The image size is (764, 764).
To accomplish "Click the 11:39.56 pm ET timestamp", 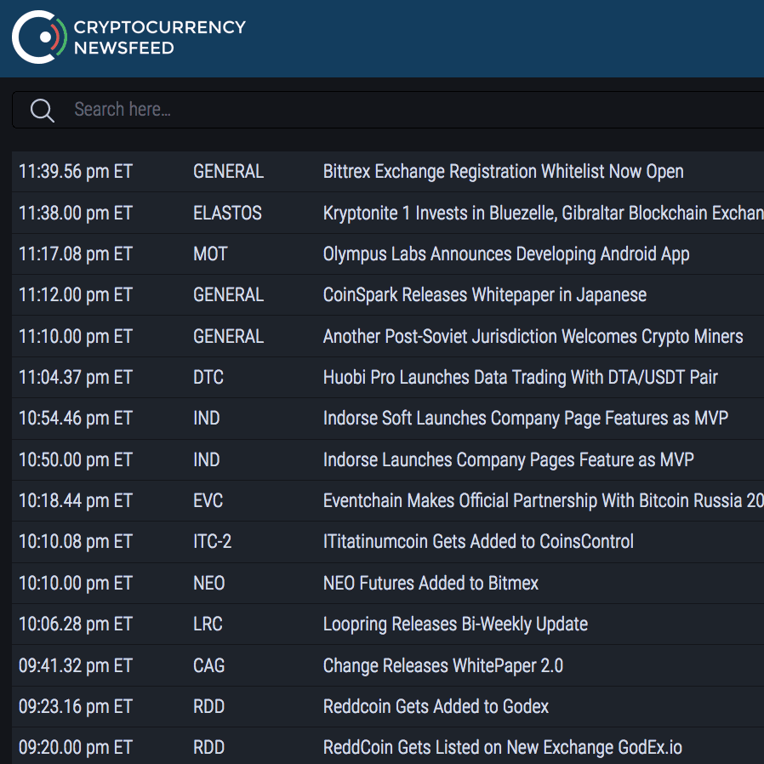I will click(x=76, y=172).
